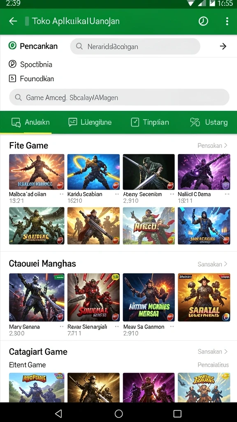Screen dimensions: 237x422
Task: Click the Pencankan label
Action: click(x=39, y=46)
